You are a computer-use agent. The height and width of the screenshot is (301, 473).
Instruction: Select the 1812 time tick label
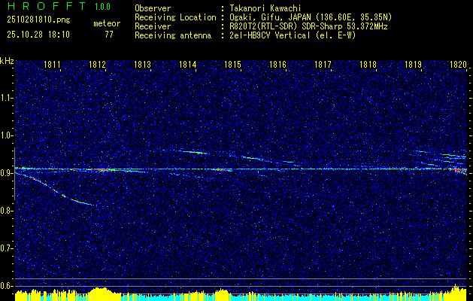click(x=98, y=65)
